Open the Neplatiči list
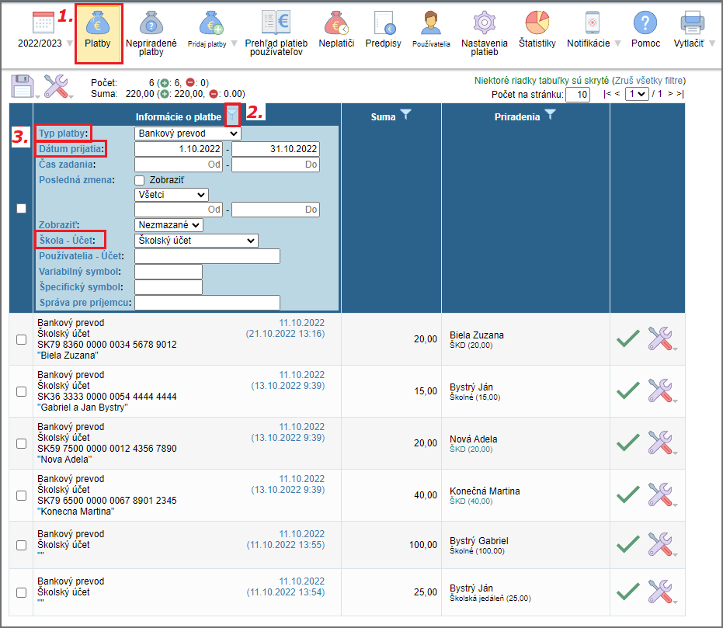 [336, 29]
